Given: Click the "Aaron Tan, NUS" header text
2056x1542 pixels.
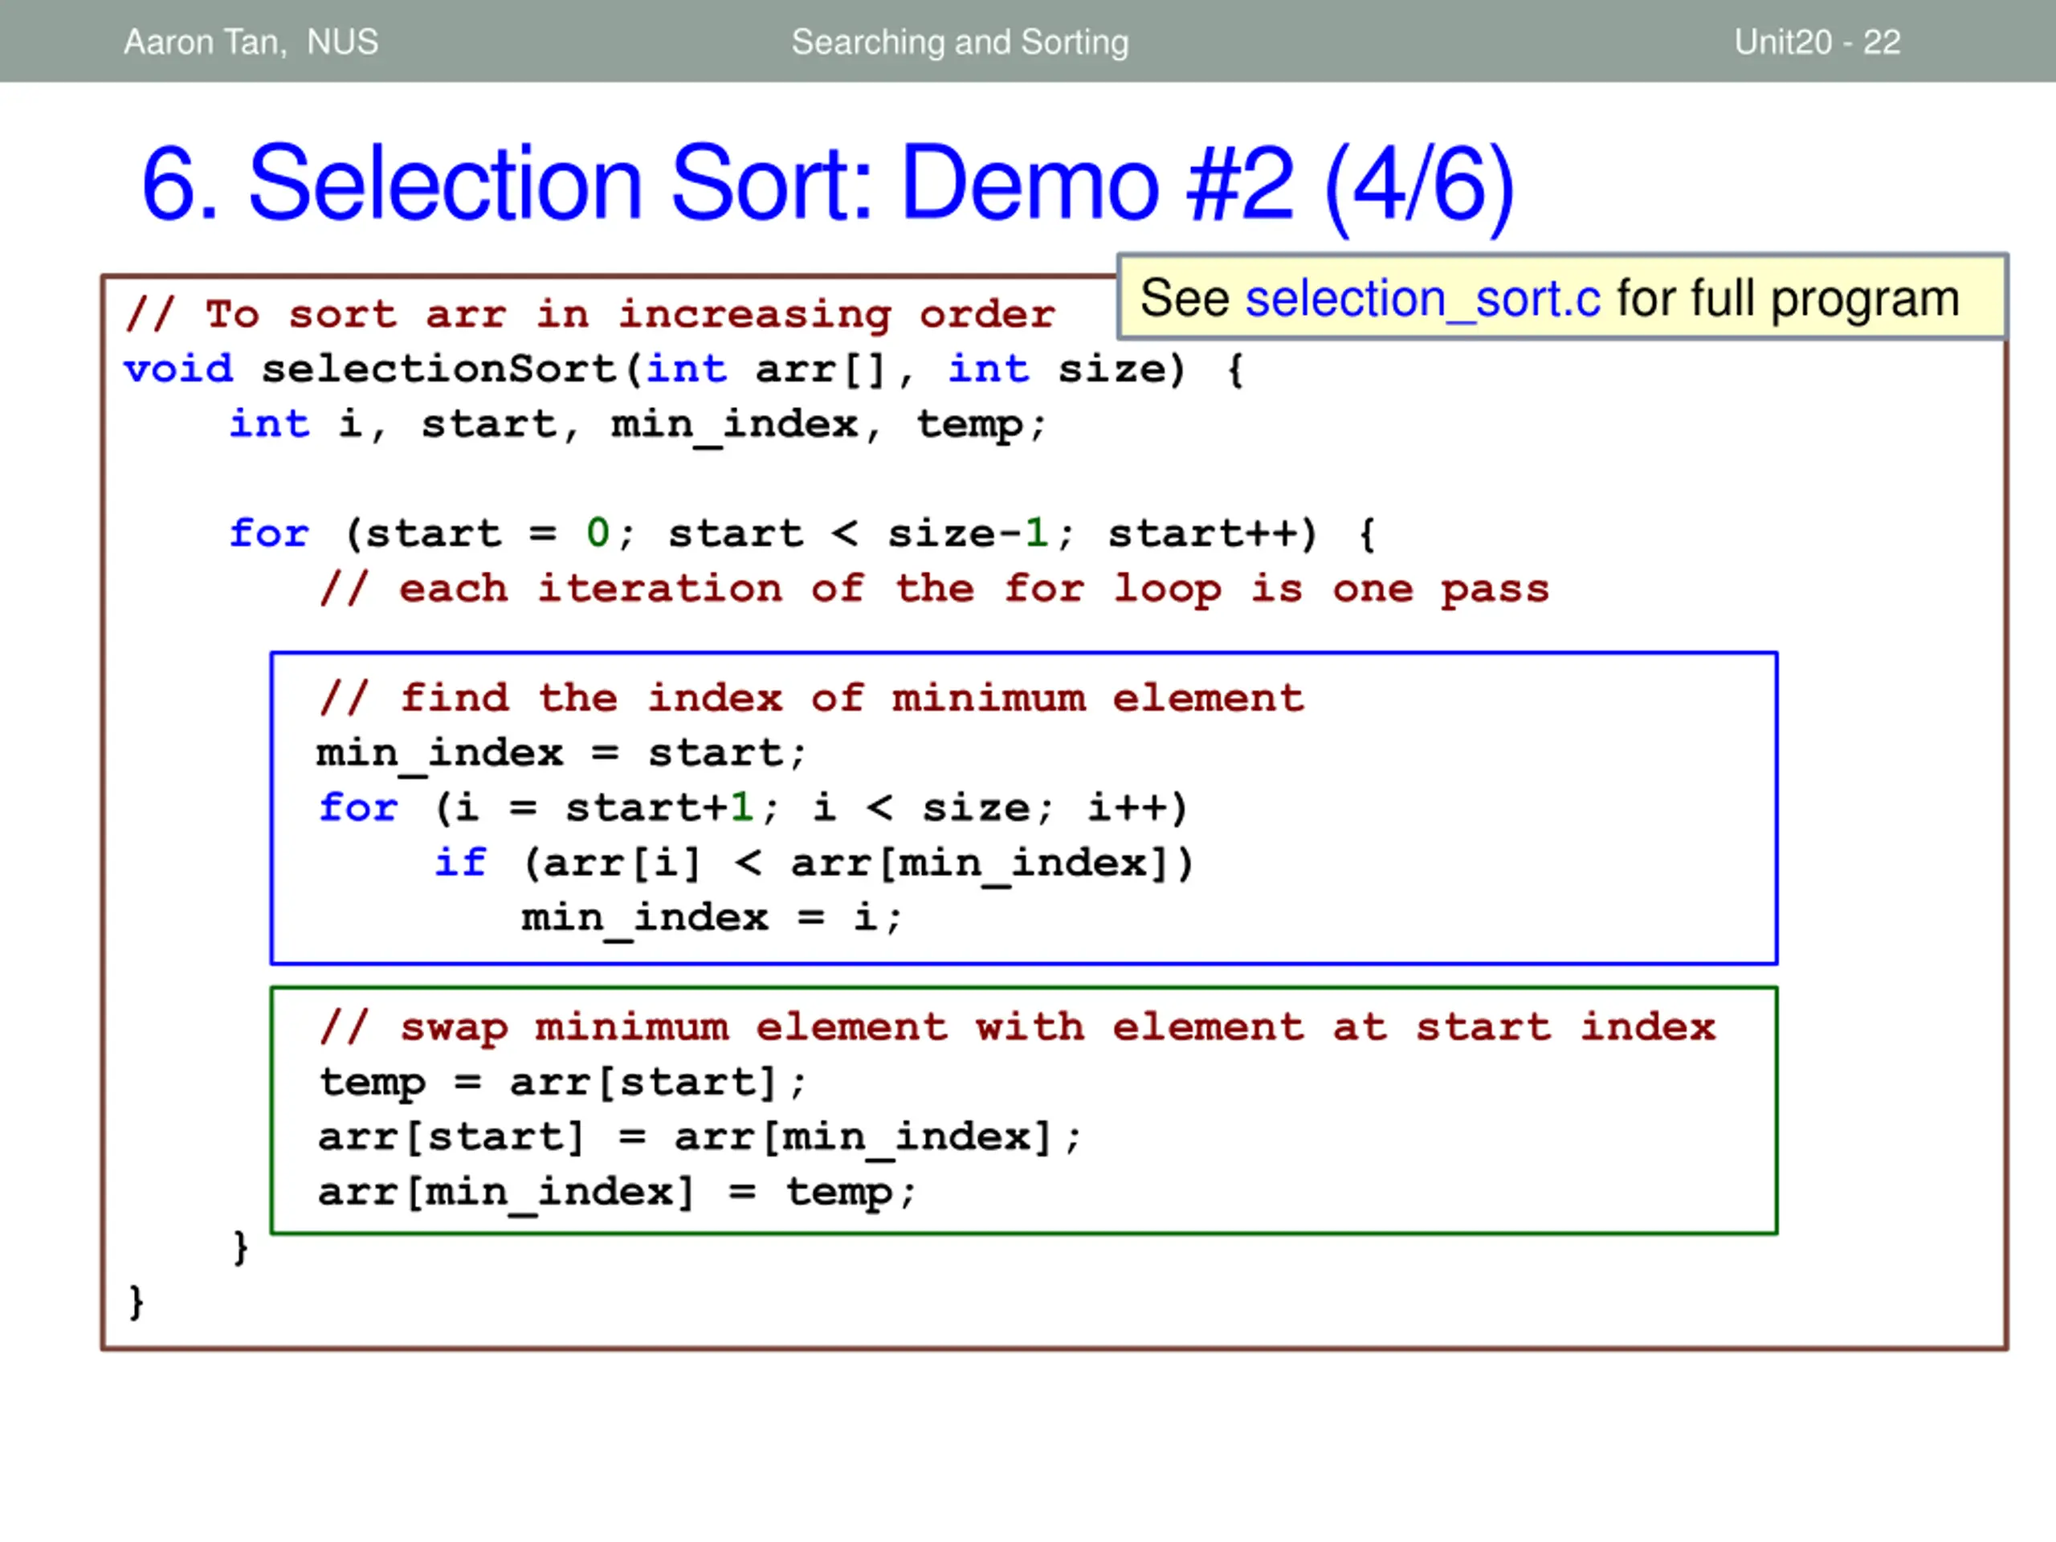Looking at the screenshot, I should [251, 42].
